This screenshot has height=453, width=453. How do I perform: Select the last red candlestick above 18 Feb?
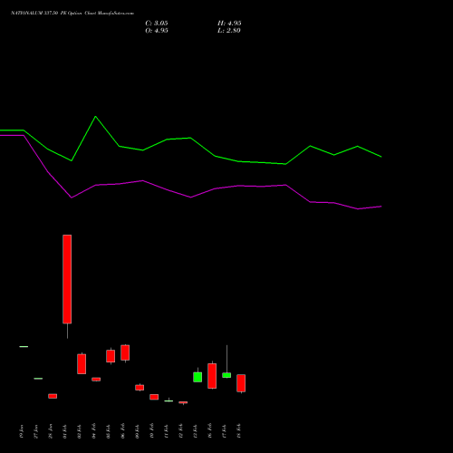(x=241, y=383)
